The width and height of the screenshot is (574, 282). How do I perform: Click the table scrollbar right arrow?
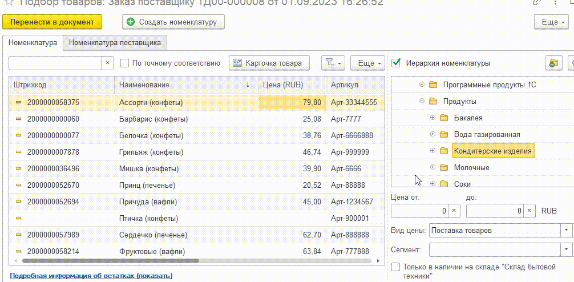point(378,261)
